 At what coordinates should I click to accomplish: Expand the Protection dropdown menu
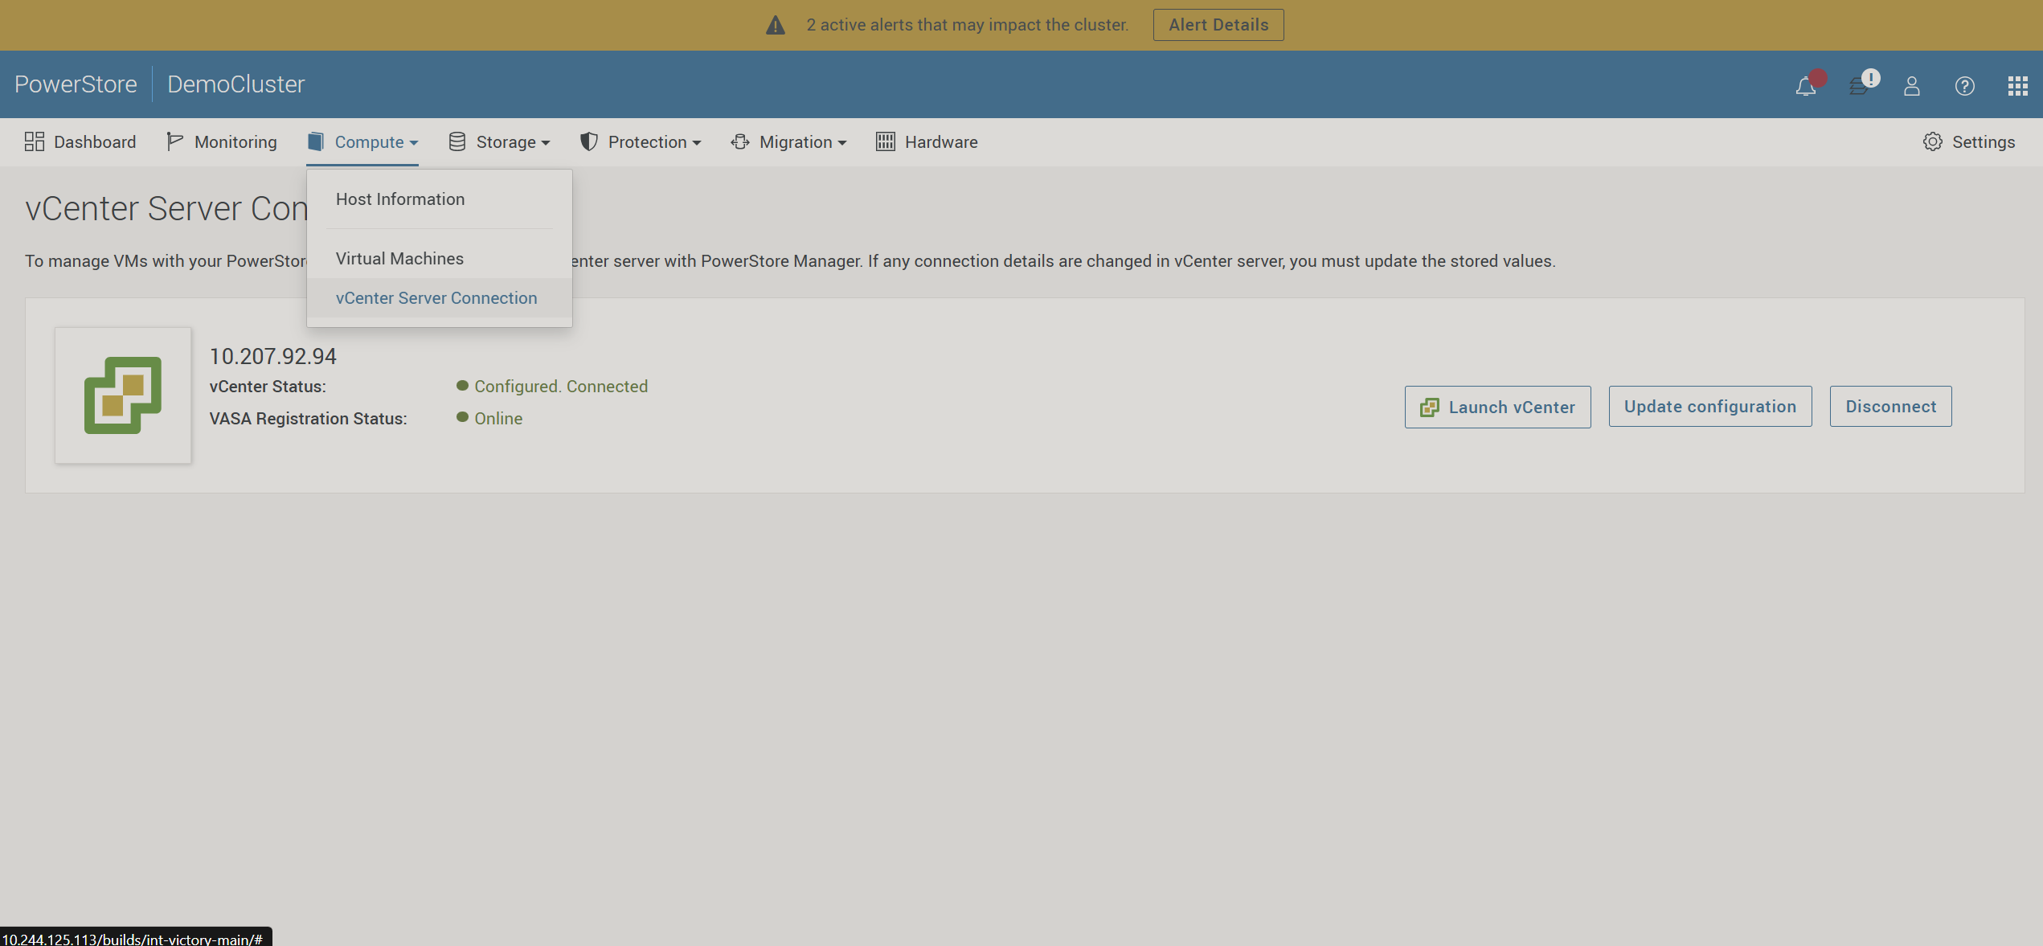641,141
